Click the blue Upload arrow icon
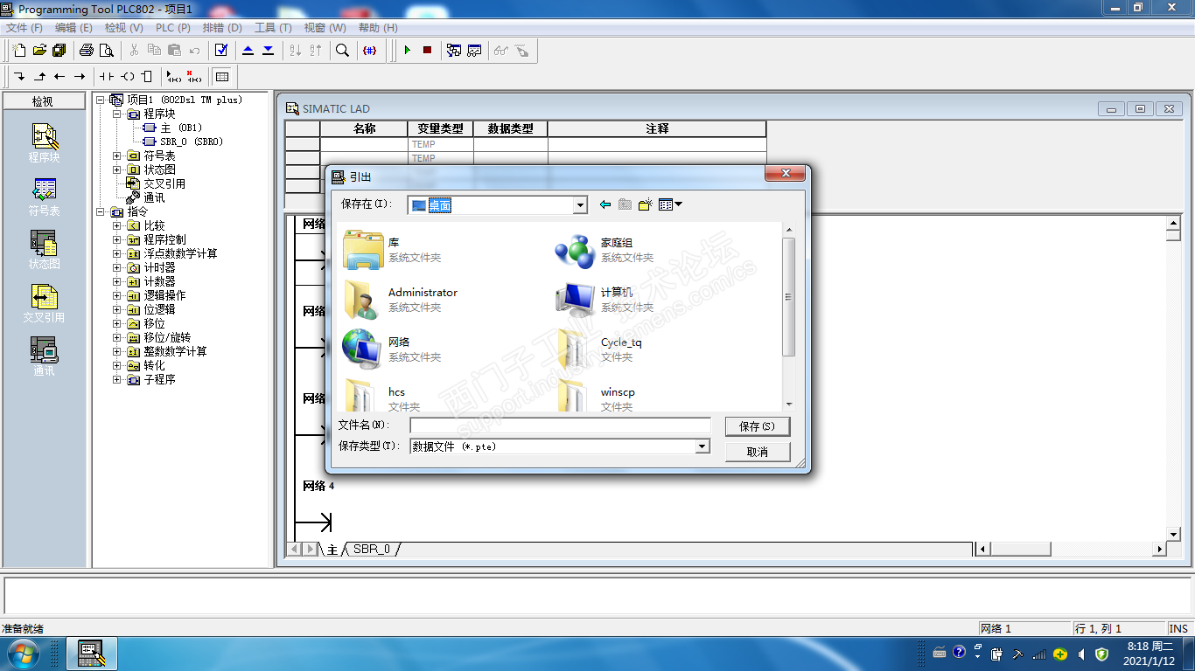Viewport: 1195px width, 671px height. click(248, 51)
